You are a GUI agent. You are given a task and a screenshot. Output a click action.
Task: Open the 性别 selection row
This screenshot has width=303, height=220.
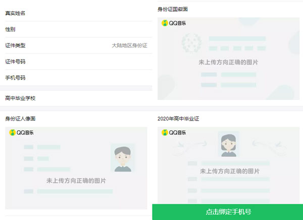click(x=76, y=29)
